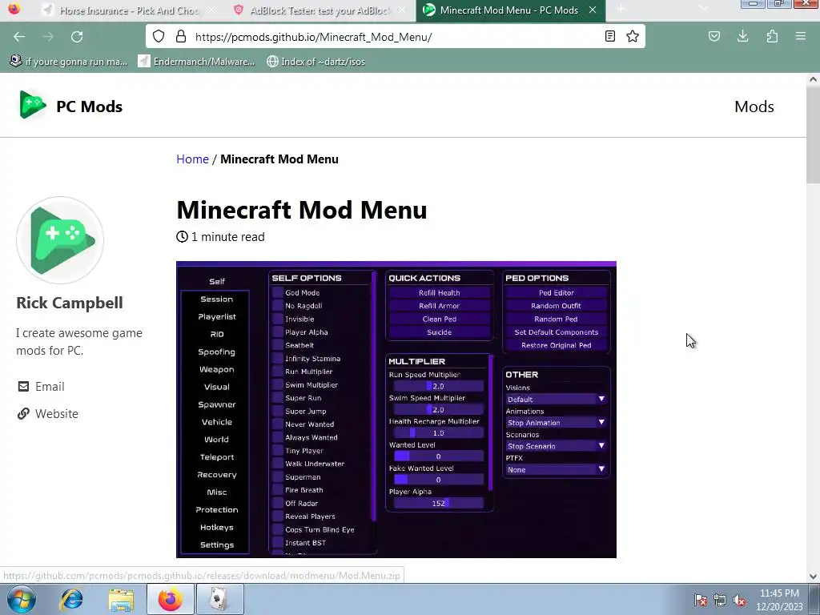Click the Player Alpha 152 slider in the image
The height and width of the screenshot is (615, 820).
(438, 503)
